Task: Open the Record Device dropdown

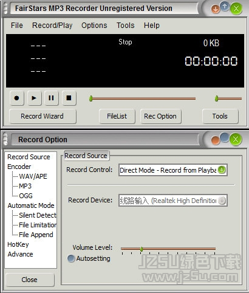Action: coord(173,201)
